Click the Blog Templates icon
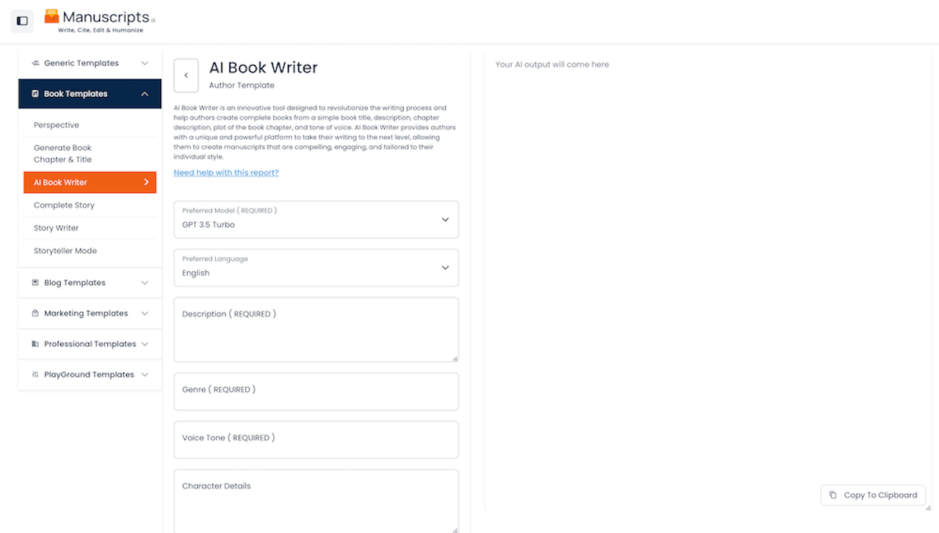939x533 pixels. pos(35,283)
